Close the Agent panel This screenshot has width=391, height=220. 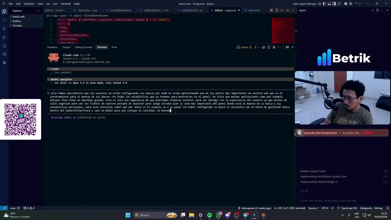(x=387, y=10)
